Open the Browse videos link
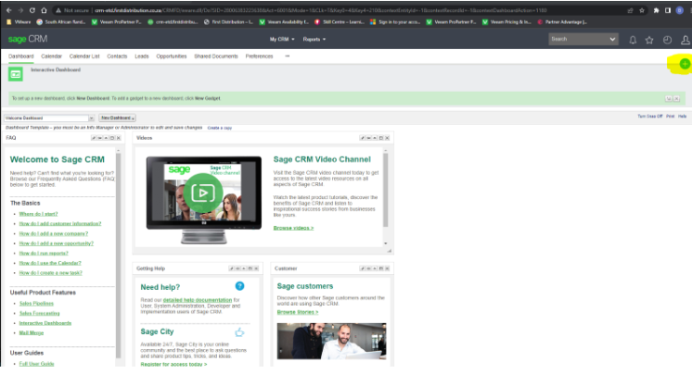The width and height of the screenshot is (692, 374). click(293, 228)
